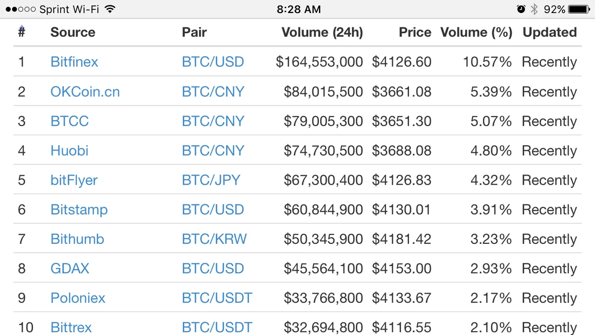Tap the 8:28 AM status bar clock

coord(299,9)
